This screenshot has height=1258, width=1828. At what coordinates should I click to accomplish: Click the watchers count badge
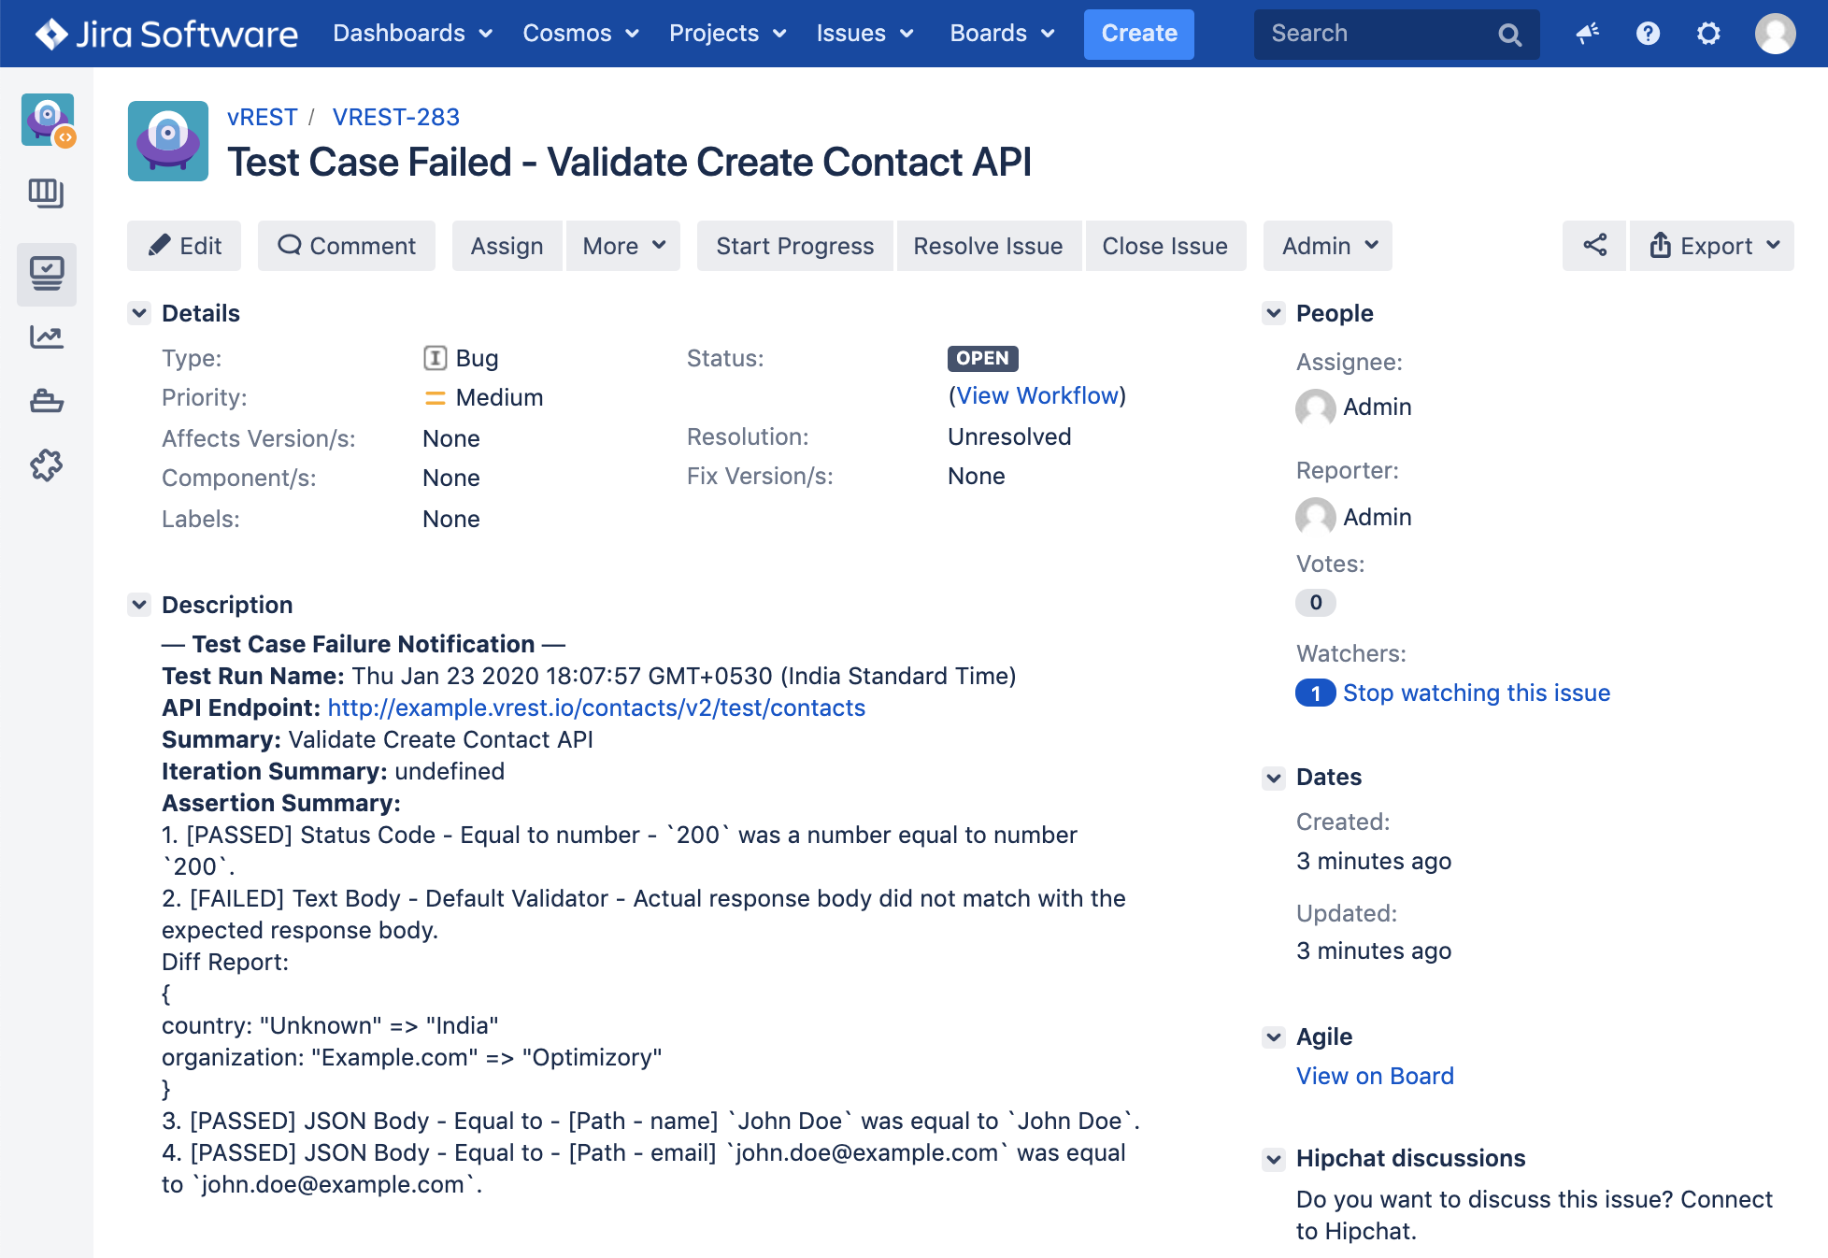(x=1315, y=693)
